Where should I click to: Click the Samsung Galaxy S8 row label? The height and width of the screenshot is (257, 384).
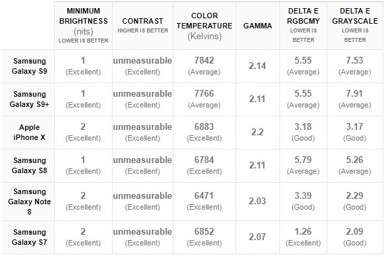point(30,166)
